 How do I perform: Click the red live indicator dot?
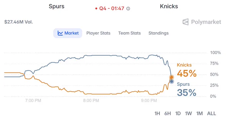point(96,9)
